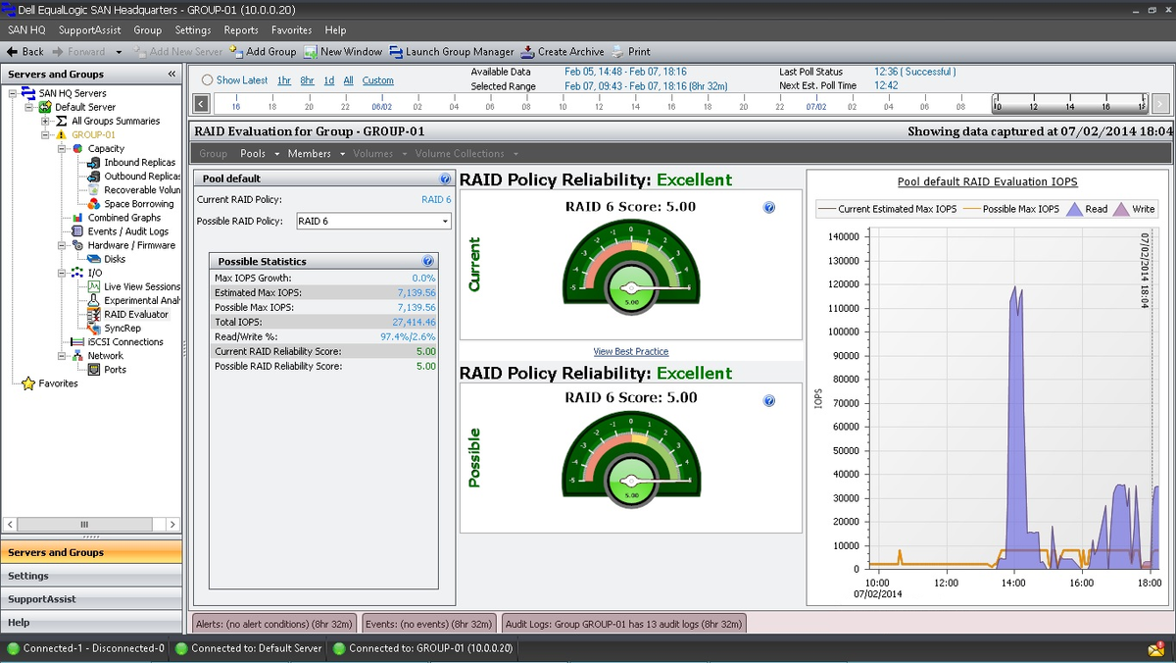
Task: Click the Create Archive toolbar icon
Action: [528, 52]
